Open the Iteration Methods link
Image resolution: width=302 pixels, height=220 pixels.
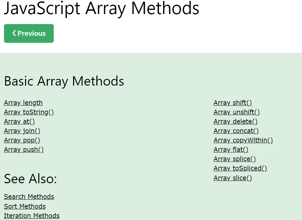32,216
